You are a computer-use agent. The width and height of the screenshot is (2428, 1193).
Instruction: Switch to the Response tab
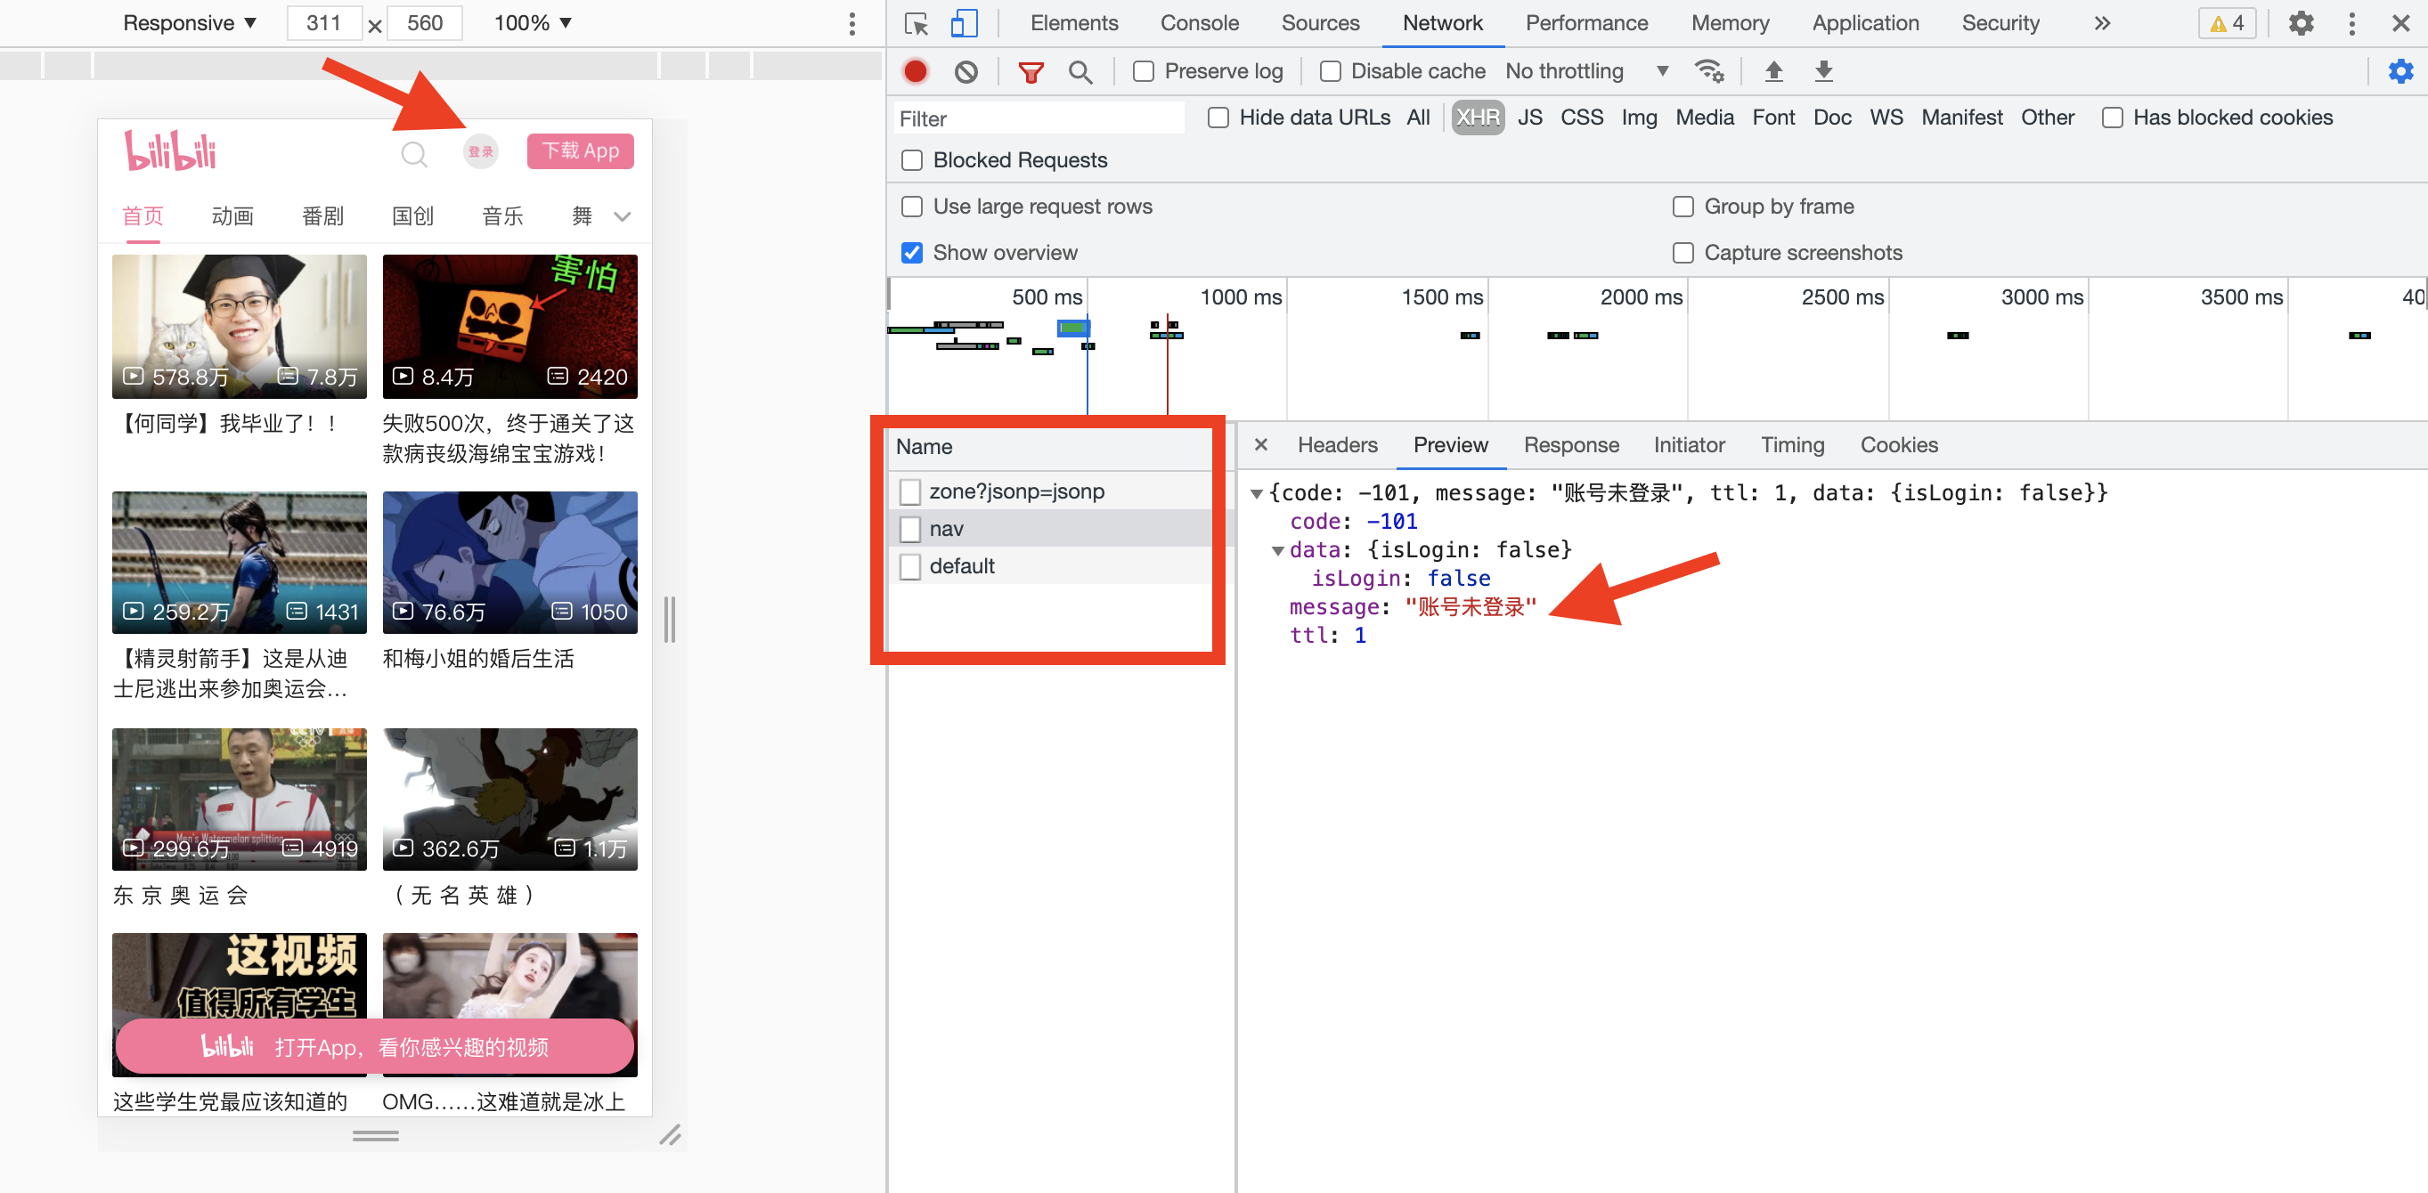(x=1570, y=445)
